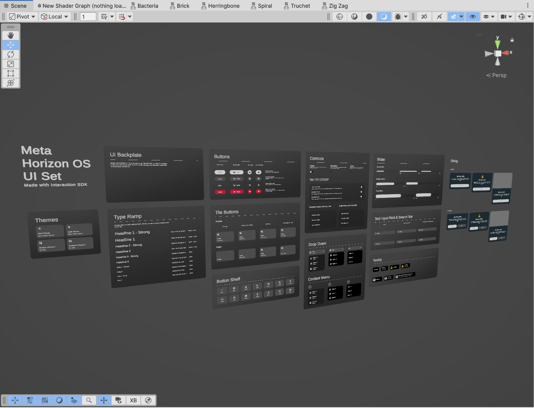Toggle the Persp projection label

tap(496, 75)
